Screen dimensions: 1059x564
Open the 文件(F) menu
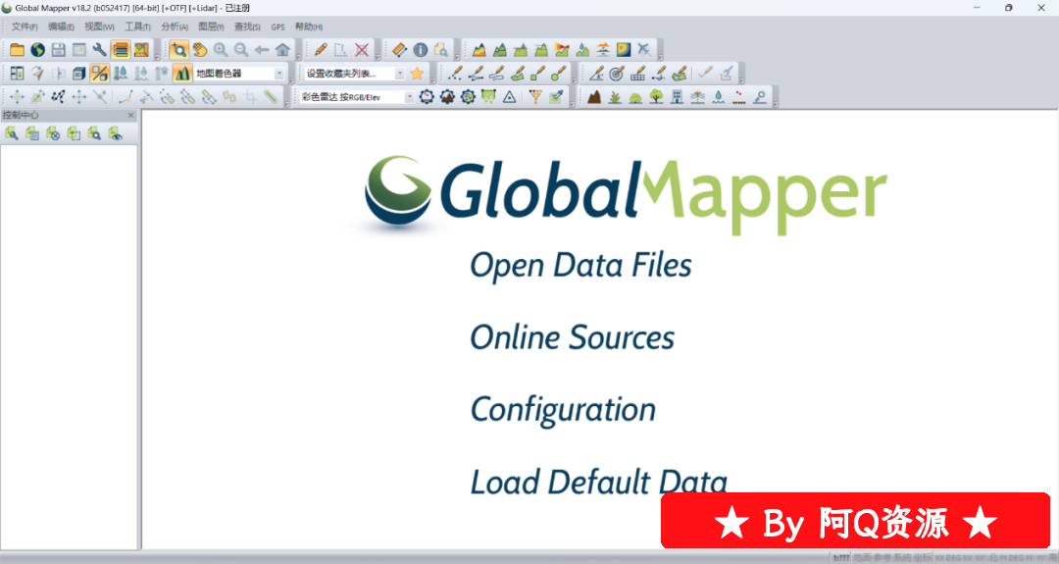click(25, 27)
